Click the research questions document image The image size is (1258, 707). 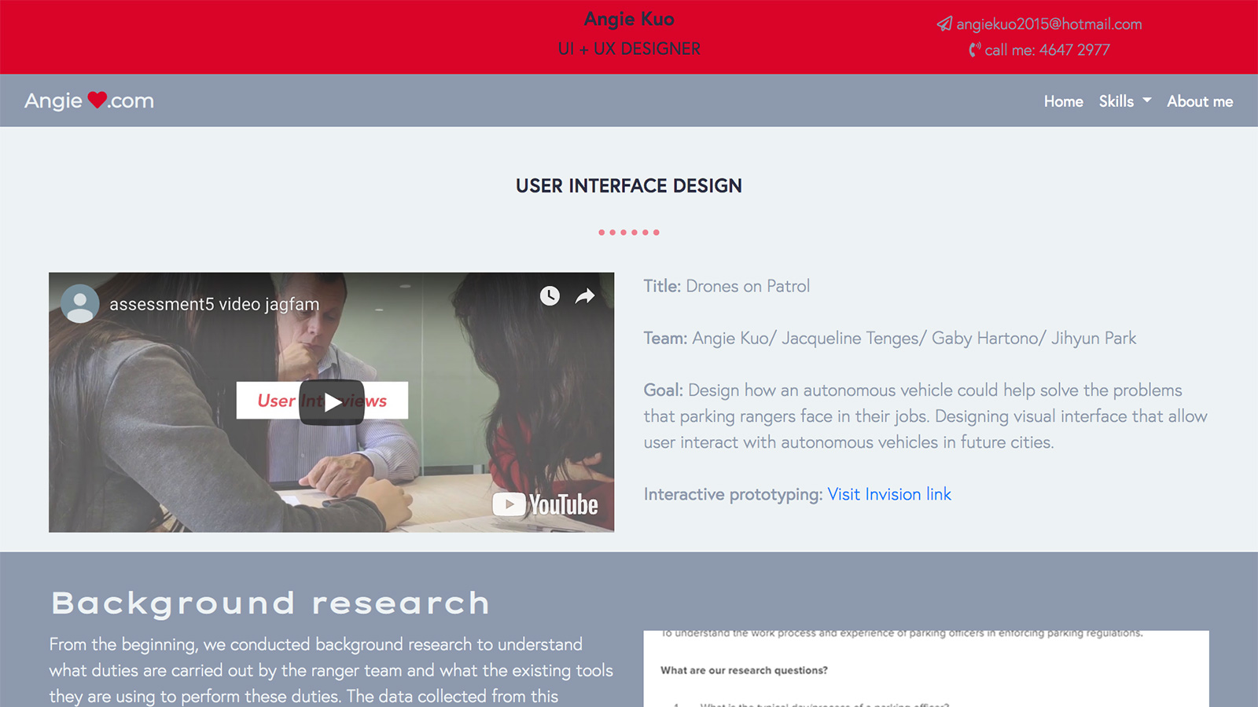(x=925, y=669)
